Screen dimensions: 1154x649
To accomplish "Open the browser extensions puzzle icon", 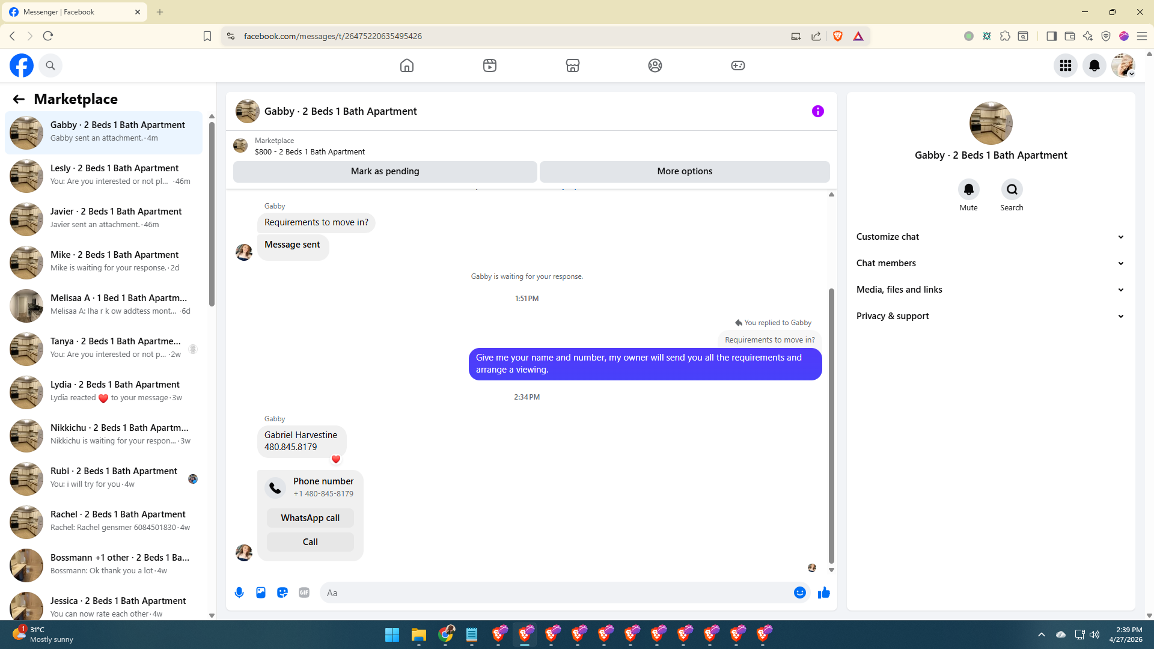I will [x=1005, y=36].
